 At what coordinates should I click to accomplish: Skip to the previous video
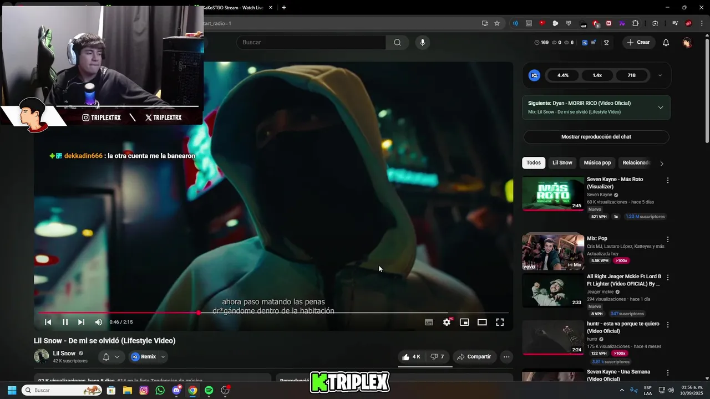pos(48,322)
